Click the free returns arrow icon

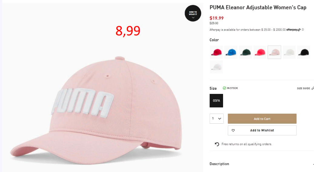tap(217, 144)
